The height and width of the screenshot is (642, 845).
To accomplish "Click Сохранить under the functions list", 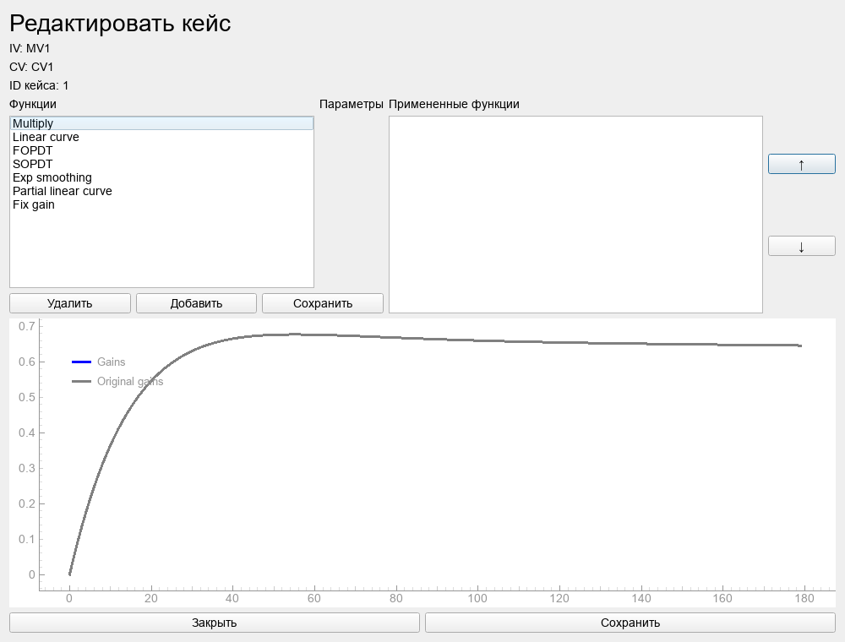I will point(323,303).
